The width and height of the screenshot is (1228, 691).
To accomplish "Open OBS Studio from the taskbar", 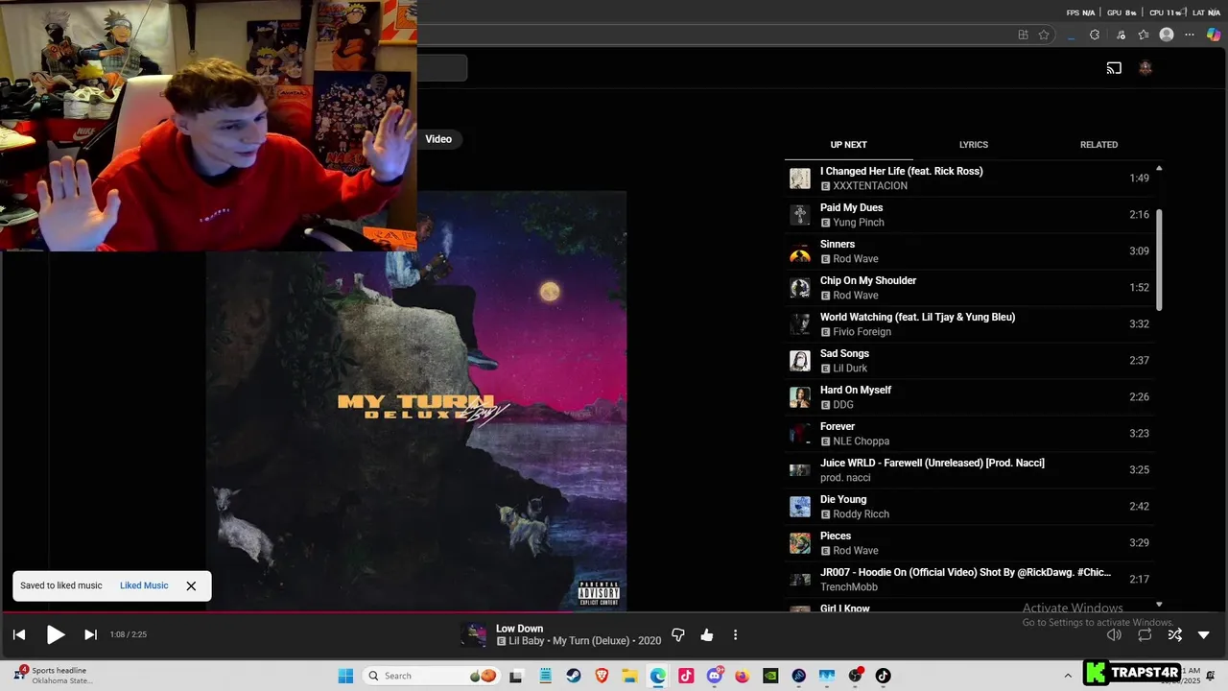I will pos(855,676).
